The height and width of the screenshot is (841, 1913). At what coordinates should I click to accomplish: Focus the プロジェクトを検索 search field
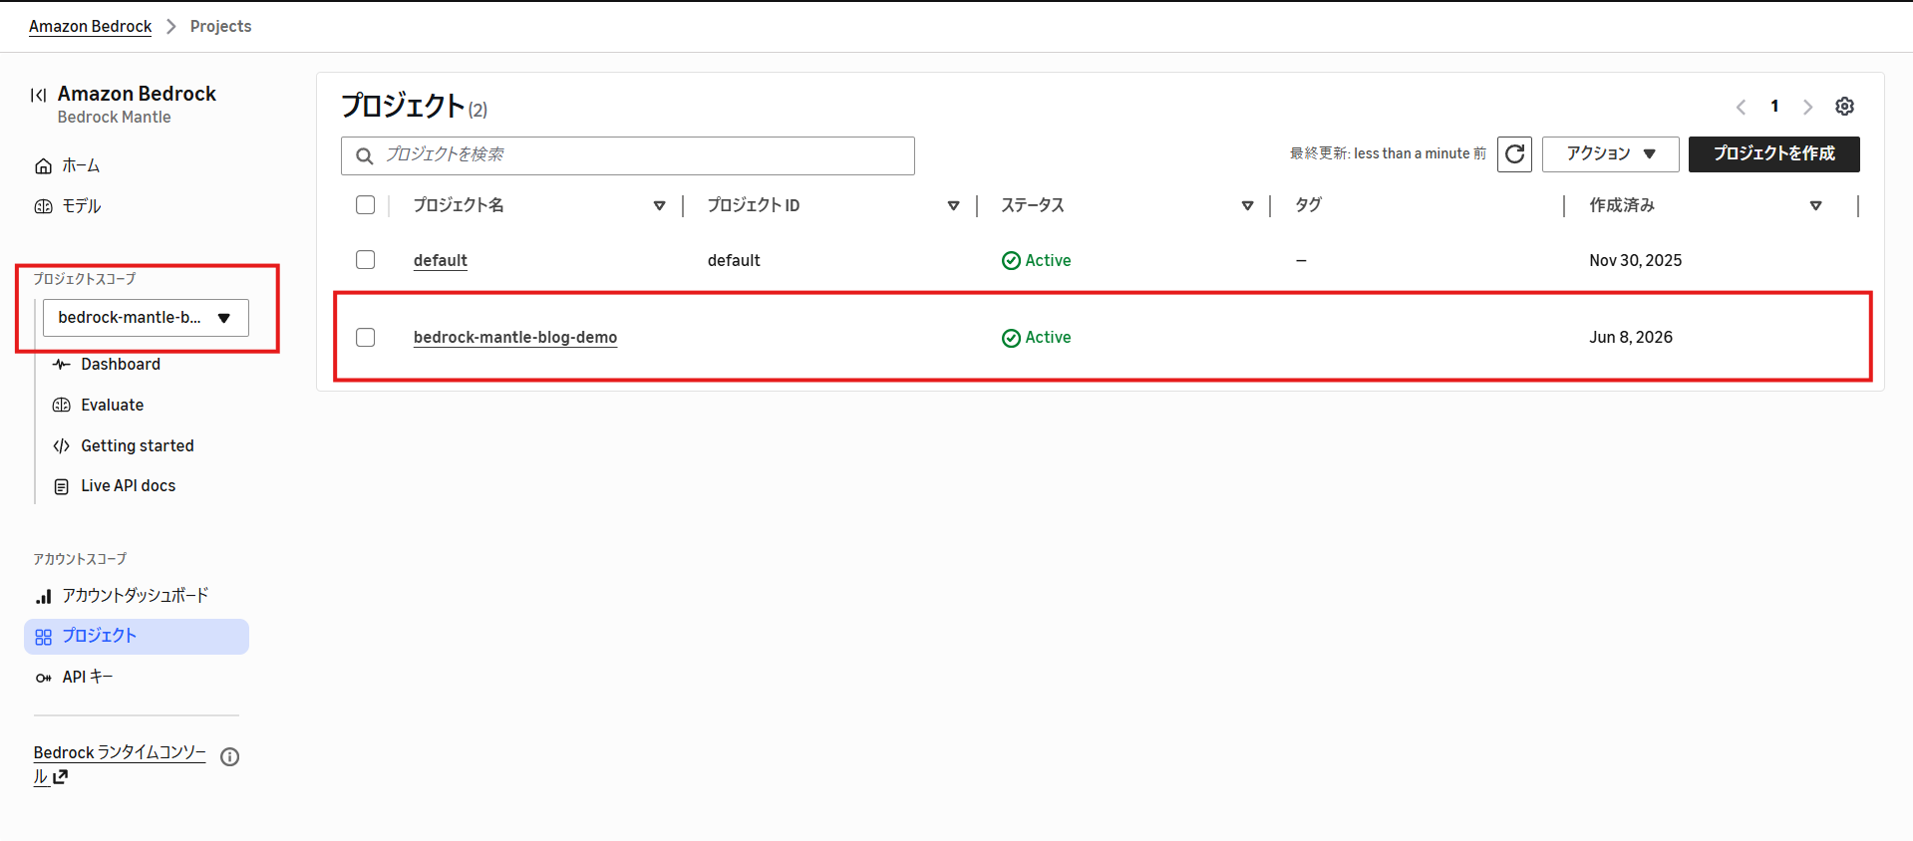[x=628, y=155]
